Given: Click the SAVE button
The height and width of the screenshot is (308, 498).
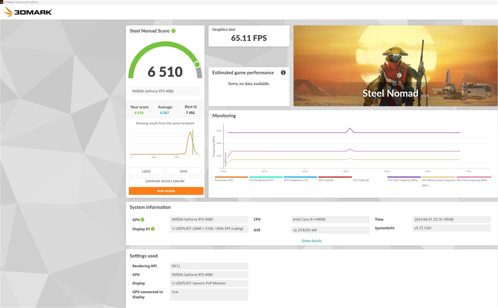Looking at the screenshot, I should pyautogui.click(x=183, y=171).
